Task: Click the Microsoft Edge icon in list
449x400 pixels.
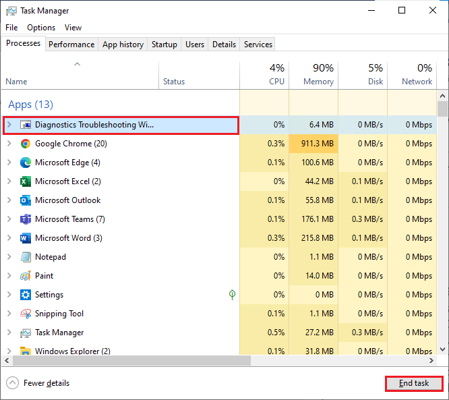Action: click(26, 163)
